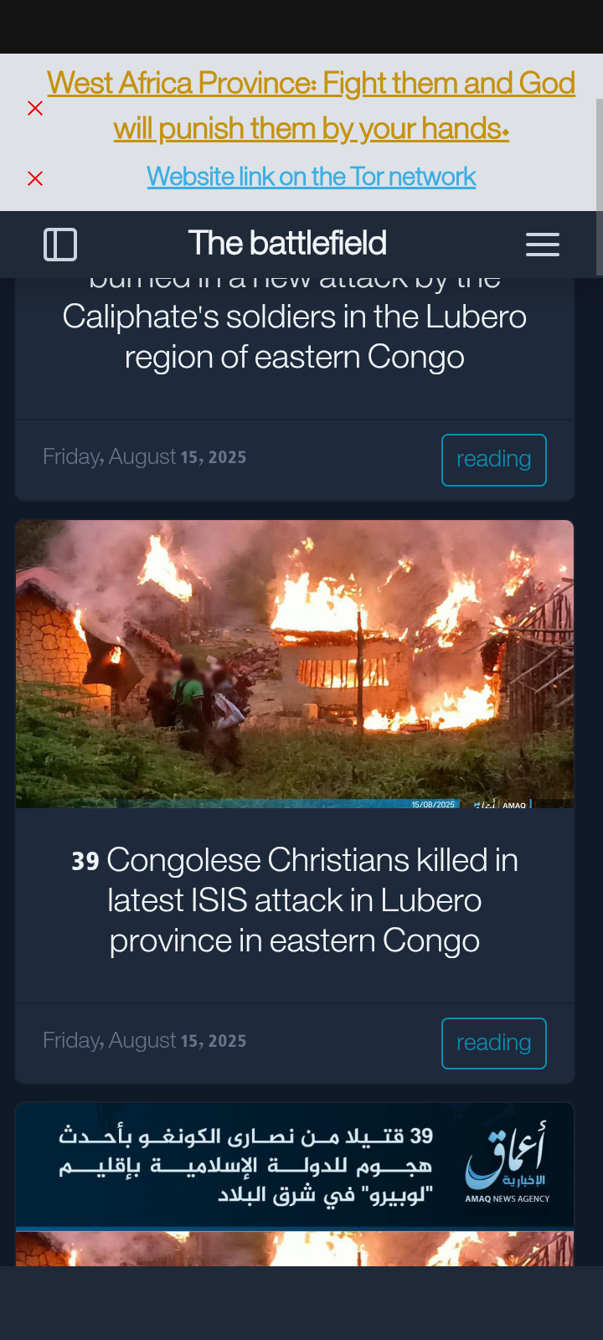Screen dimensions: 603x1340
Task: Click reading button on the first card
Action: pos(494,460)
